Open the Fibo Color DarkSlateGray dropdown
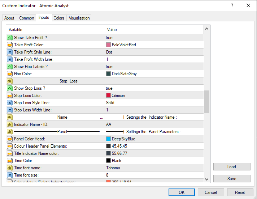The height and width of the screenshot is (199, 257). (x=153, y=74)
